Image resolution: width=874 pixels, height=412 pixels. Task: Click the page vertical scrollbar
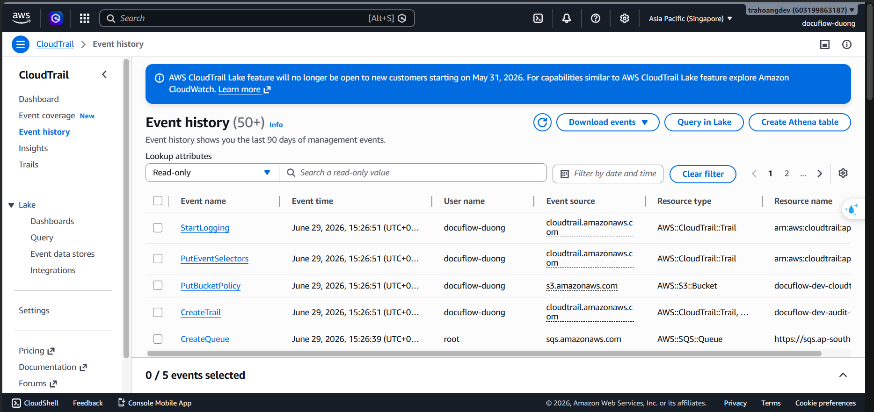tap(870, 51)
